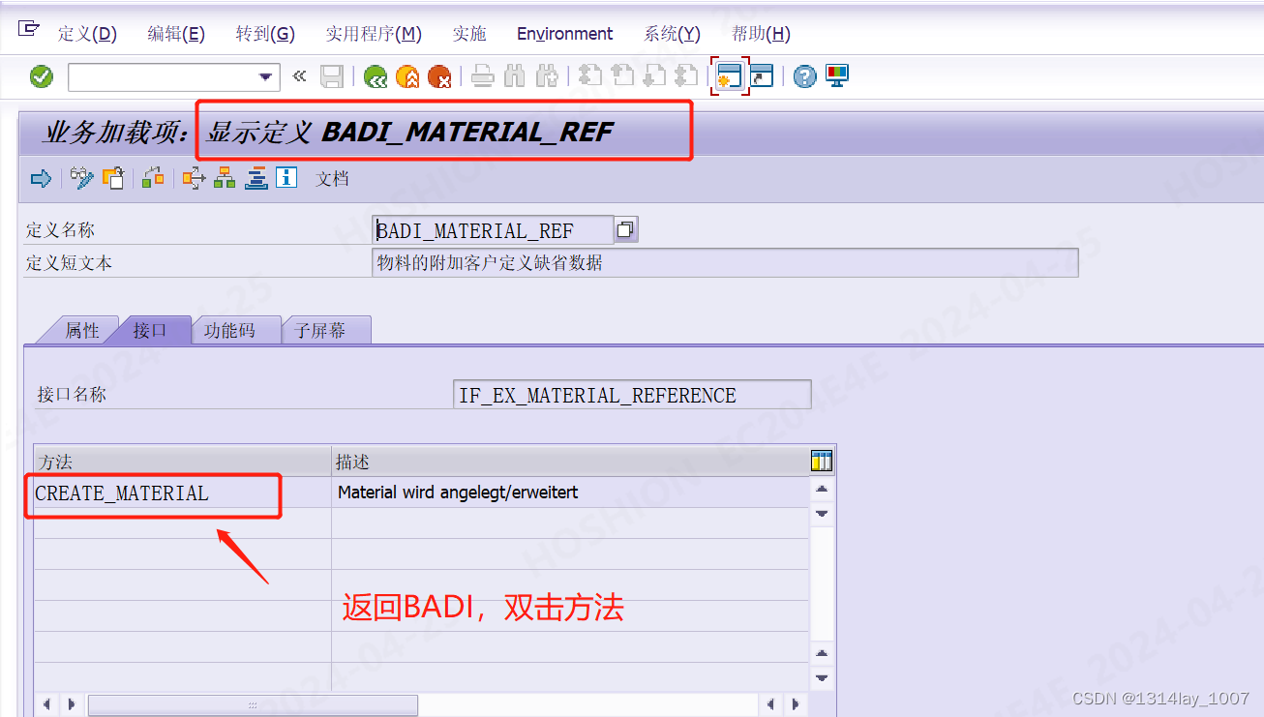Collapse command field with double-chevron icon
The image size is (1264, 717).
(299, 76)
